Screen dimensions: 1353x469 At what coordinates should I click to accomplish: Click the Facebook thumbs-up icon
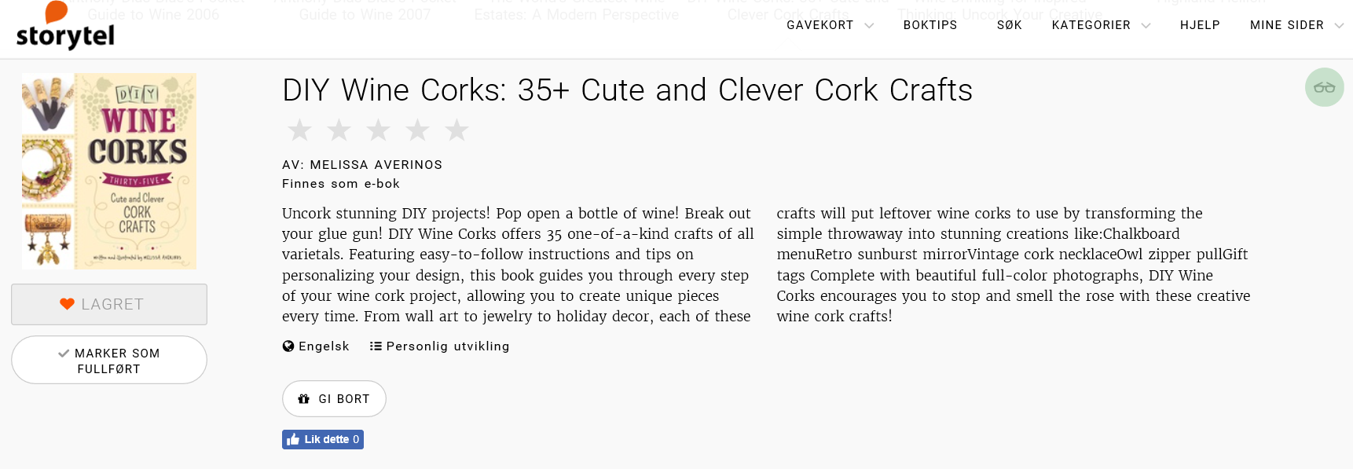293,439
